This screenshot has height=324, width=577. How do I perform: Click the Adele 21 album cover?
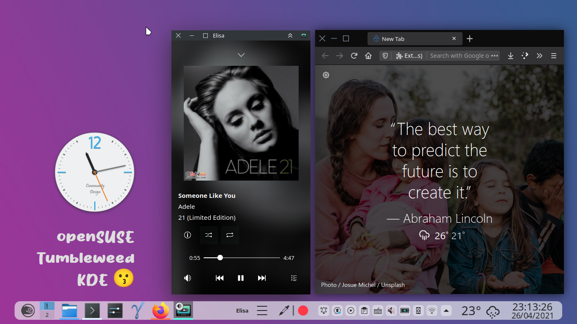tap(241, 123)
